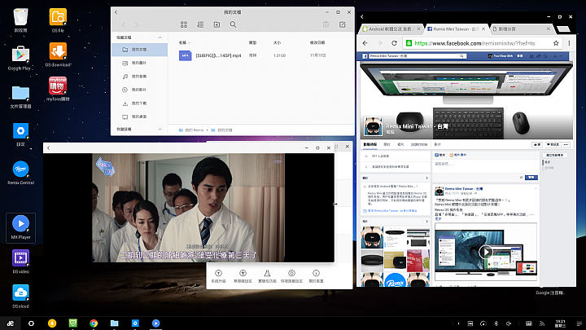Select the second Facebook page navigation tab
Screen dimensions: 586x330
point(387,144)
